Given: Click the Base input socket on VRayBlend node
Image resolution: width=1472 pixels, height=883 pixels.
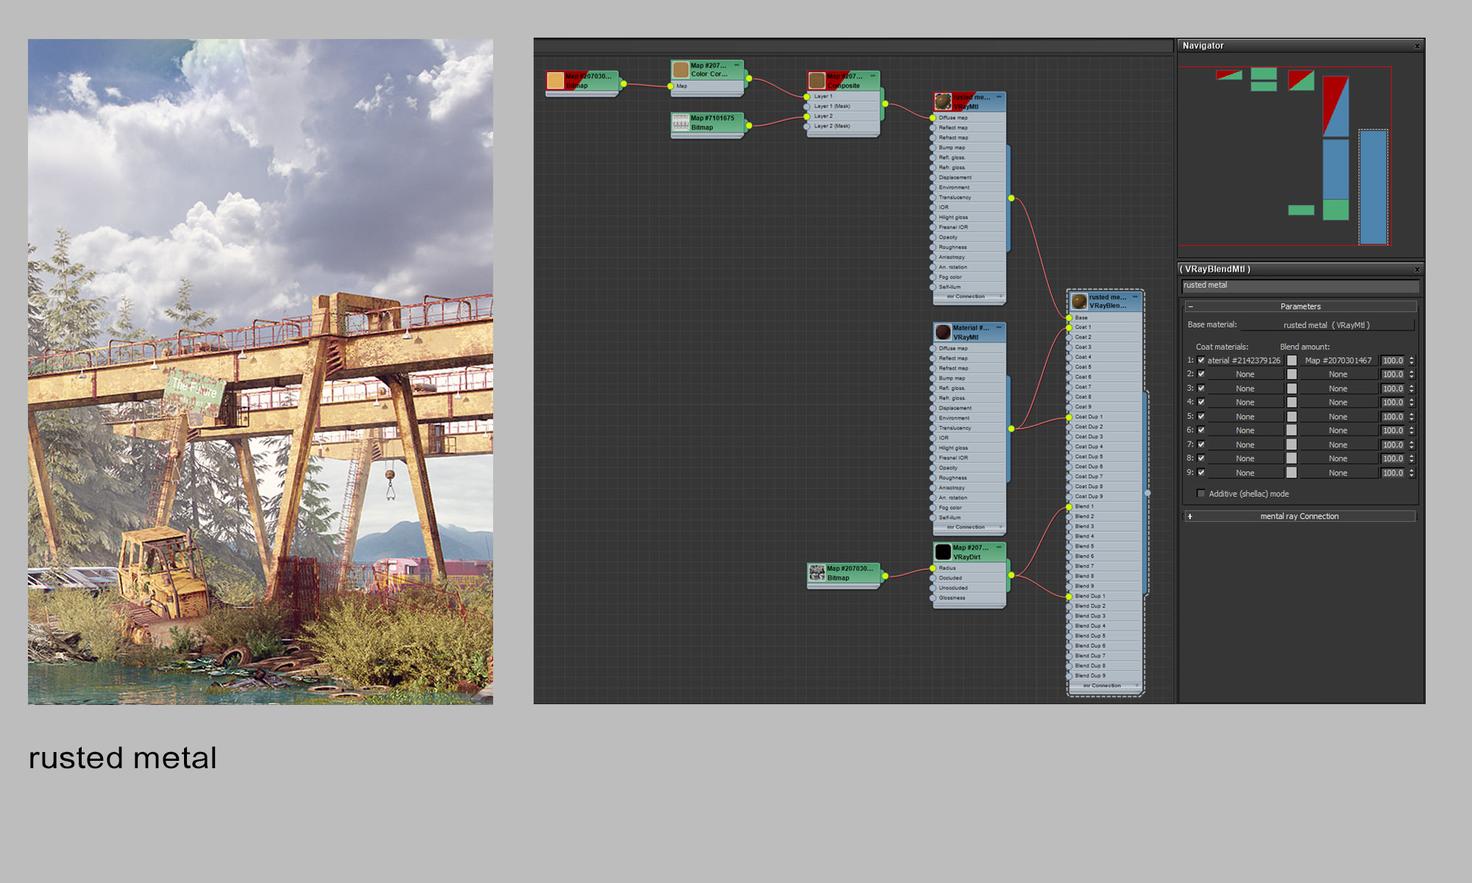Looking at the screenshot, I should tap(1069, 318).
